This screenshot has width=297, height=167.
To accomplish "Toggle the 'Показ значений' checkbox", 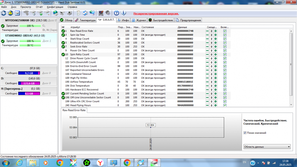I will coord(245,133).
